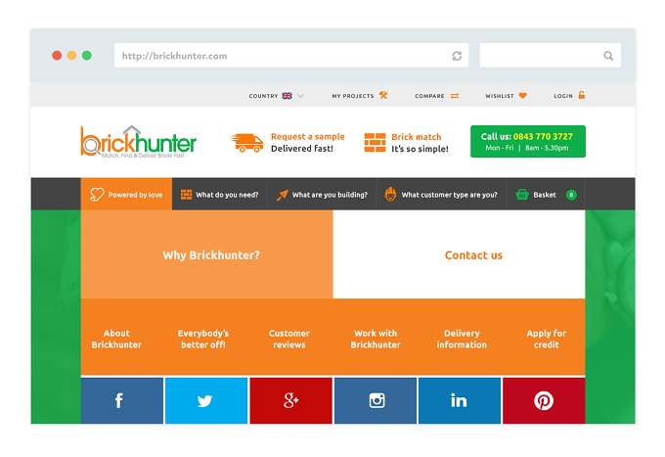665x457 pixels.
Task: Click the Call us green button
Action: pos(528,141)
